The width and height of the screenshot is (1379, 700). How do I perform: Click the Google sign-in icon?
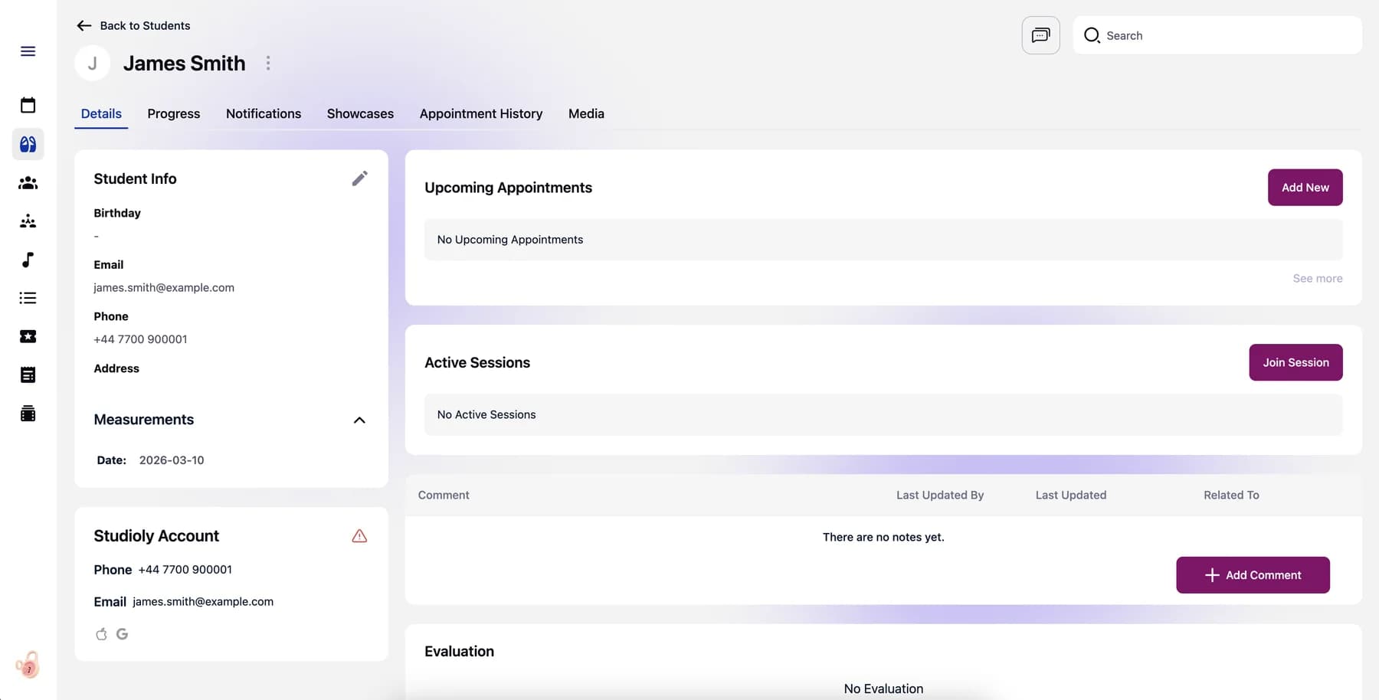[122, 634]
